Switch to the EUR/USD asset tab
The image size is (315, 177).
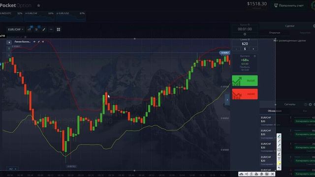coord(70,16)
